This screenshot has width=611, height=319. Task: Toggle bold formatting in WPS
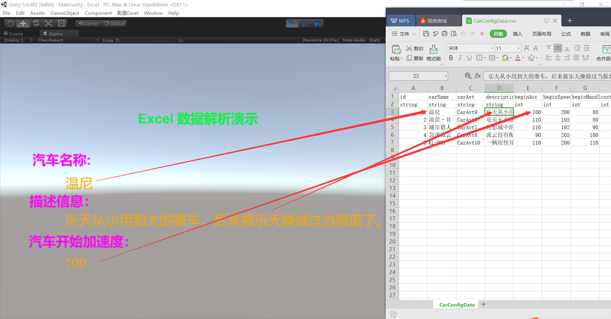(451, 58)
